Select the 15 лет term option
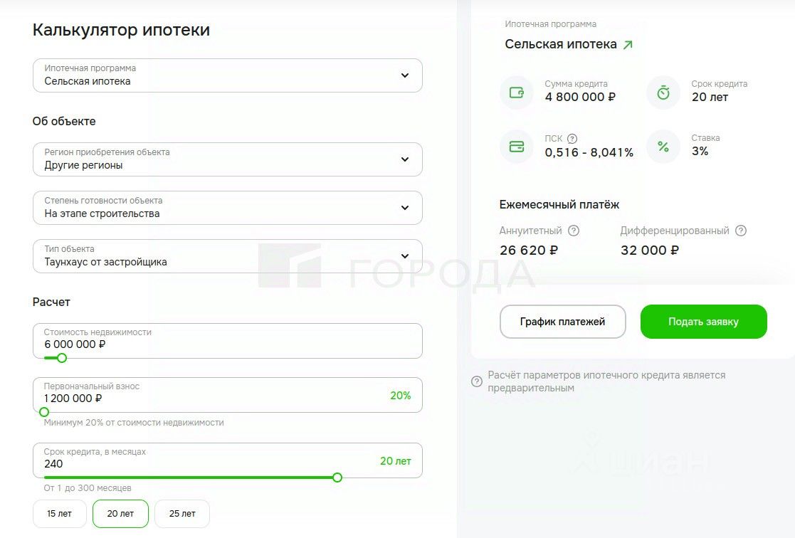795x538 pixels. click(x=60, y=514)
